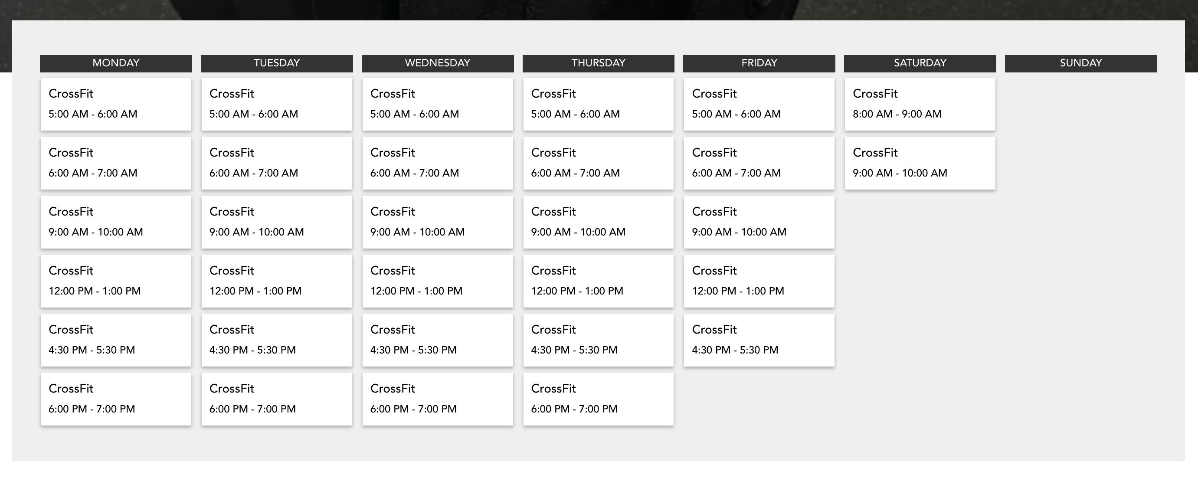The height and width of the screenshot is (478, 1198).
Task: View Wednesday 12:00 PM - 1:00 PM CrossFit session
Action: 438,282
